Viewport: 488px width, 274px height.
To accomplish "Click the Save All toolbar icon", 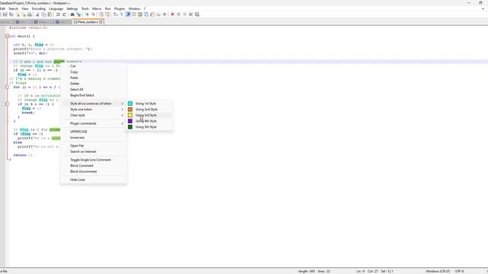I will click(11, 14).
